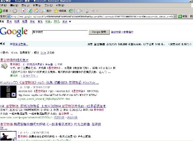The height and width of the screenshot is (141, 193).
Task: Click the video thumbnail of fourth result
Action: 8,136
